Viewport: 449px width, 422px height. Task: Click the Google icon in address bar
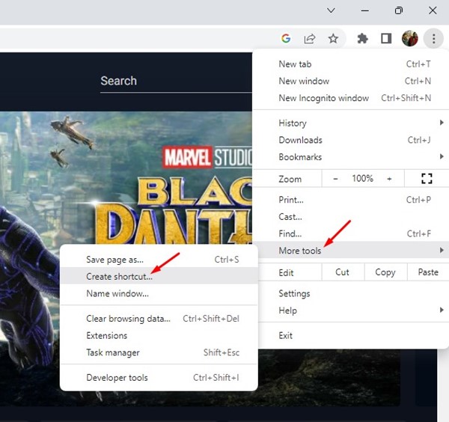tap(286, 39)
